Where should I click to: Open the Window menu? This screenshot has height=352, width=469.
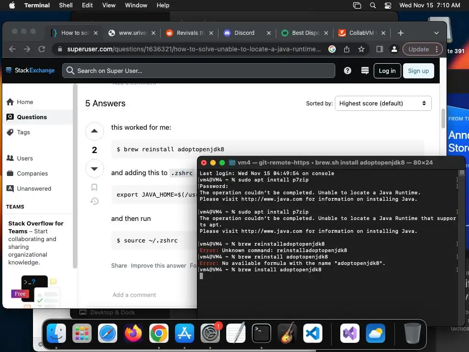coord(136,5)
